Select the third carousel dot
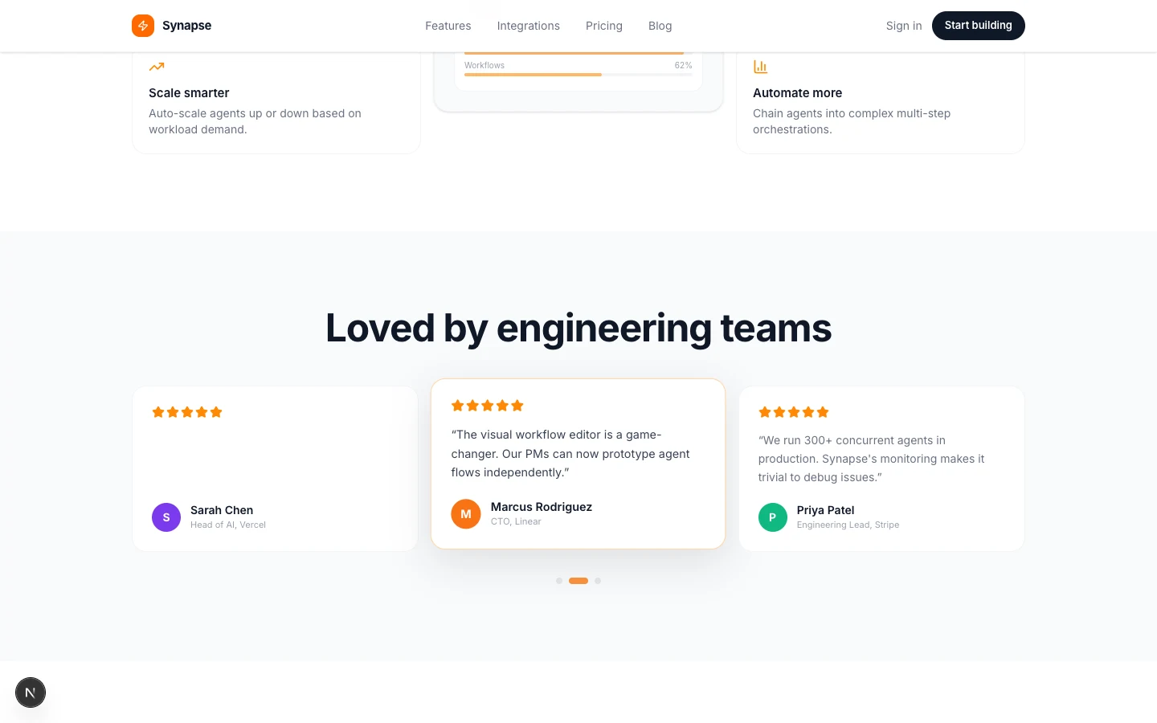The width and height of the screenshot is (1157, 723). pos(598,581)
